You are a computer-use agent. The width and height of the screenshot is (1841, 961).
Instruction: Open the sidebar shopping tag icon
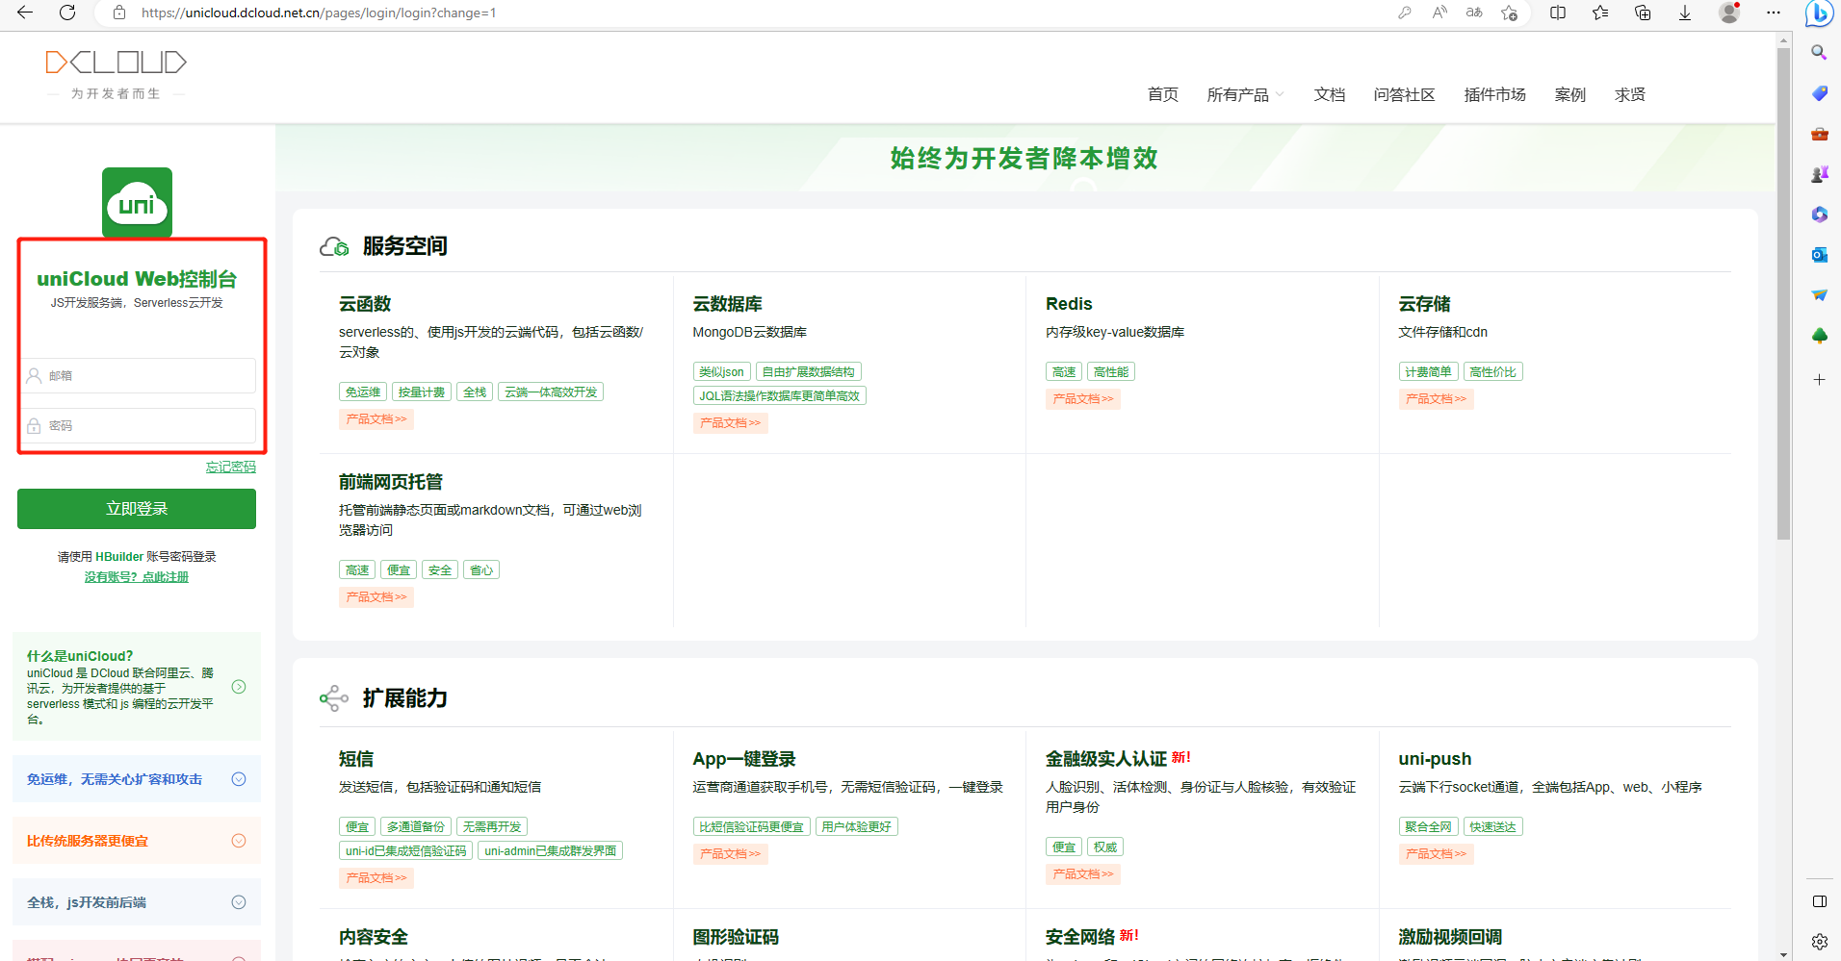[x=1819, y=93]
